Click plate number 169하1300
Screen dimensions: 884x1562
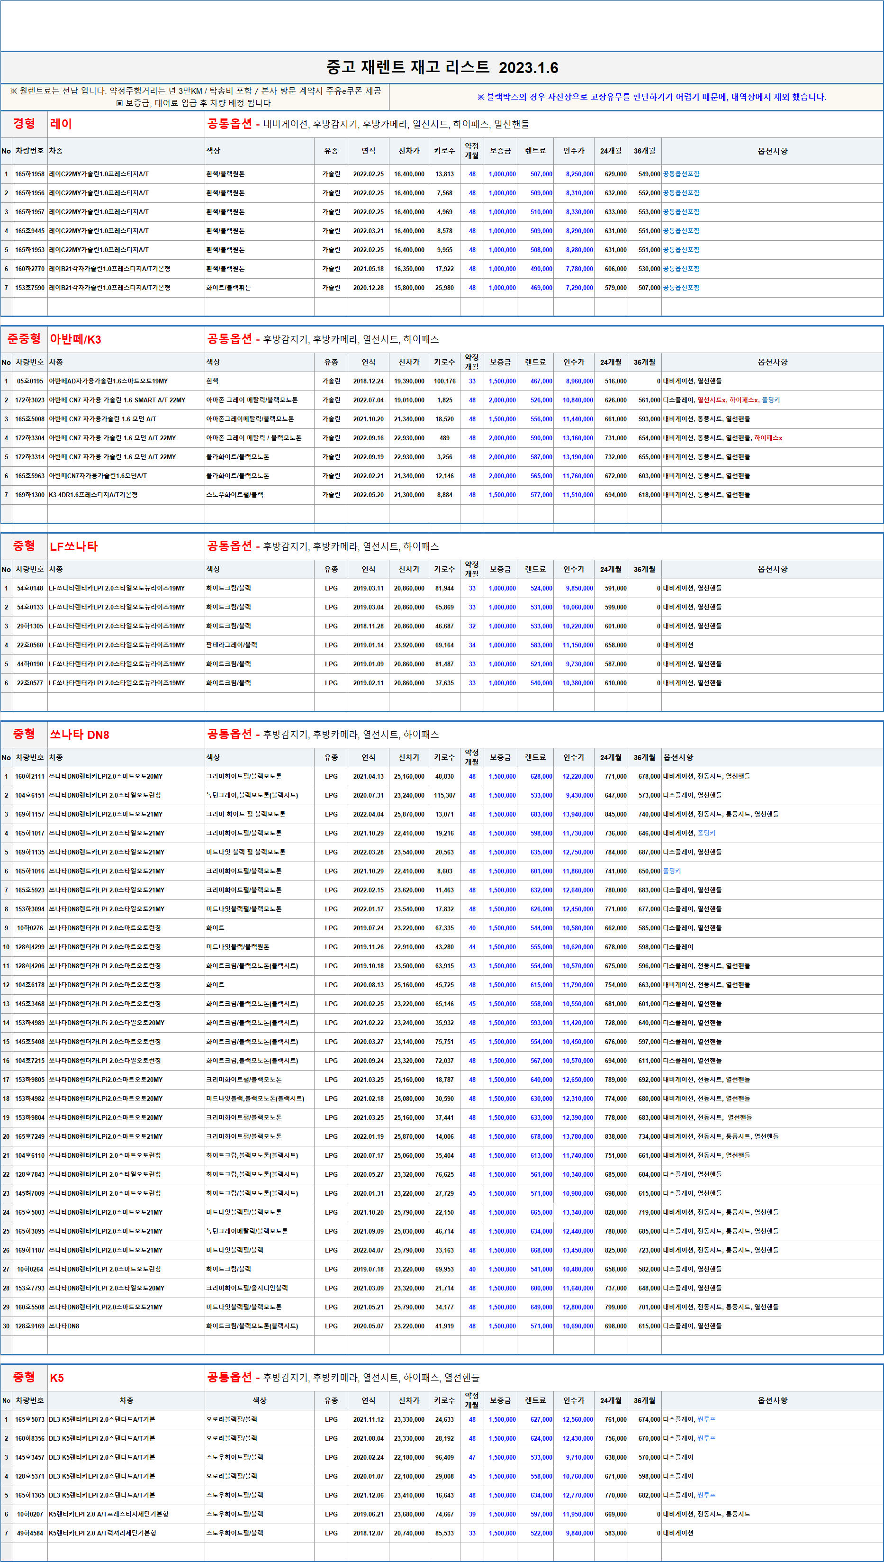(x=30, y=496)
